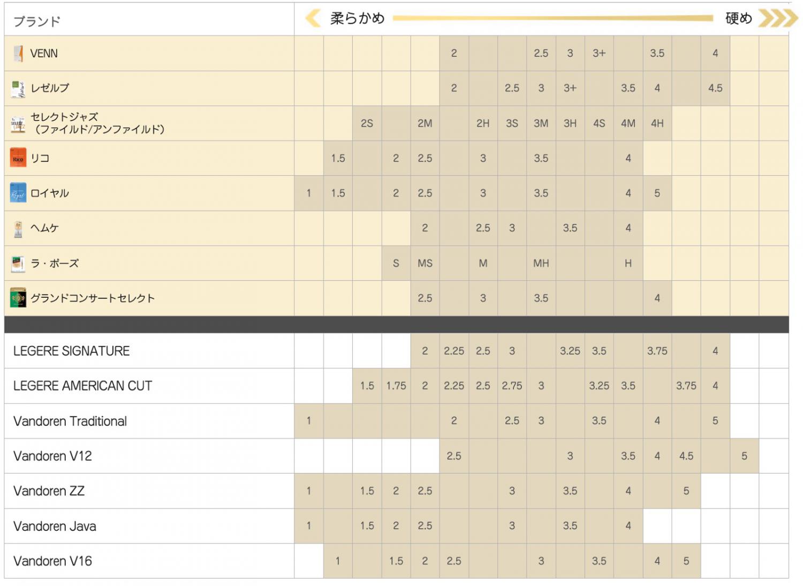Click the Select Jazz brand icon
The width and height of the screenshot is (803, 586).
click(x=18, y=124)
